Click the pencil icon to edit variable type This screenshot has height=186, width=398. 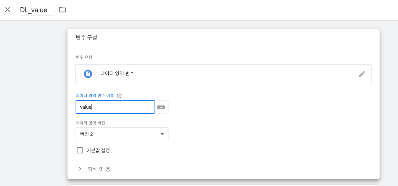click(361, 74)
